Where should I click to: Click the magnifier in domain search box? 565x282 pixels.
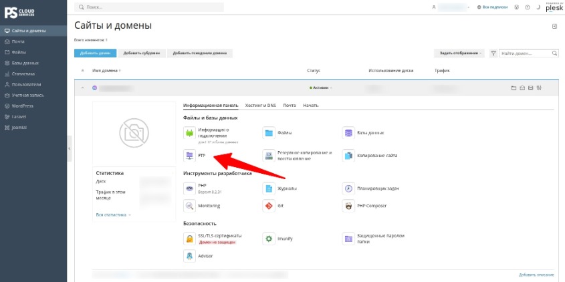coord(555,53)
